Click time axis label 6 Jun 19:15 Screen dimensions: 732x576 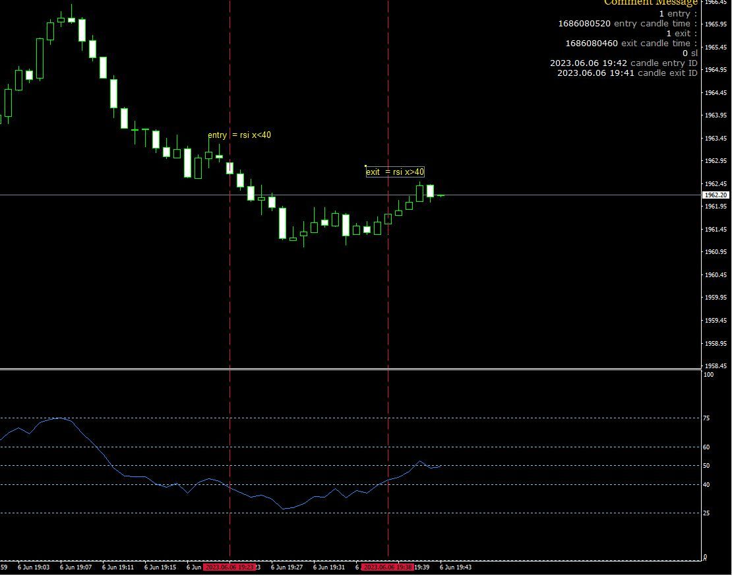[160, 567]
